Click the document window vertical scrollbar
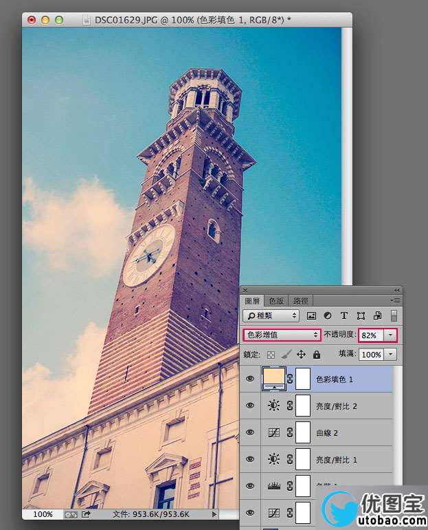The image size is (428, 530). click(347, 156)
